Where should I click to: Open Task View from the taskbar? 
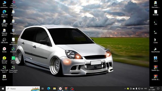[43, 88]
